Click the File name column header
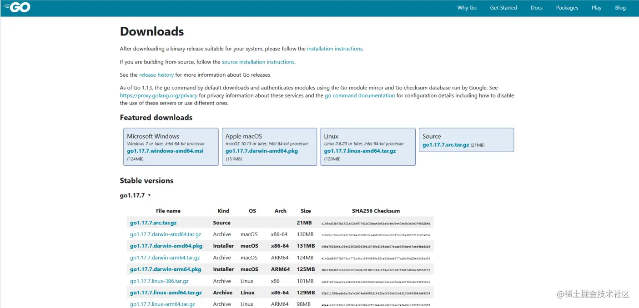 pos(168,211)
